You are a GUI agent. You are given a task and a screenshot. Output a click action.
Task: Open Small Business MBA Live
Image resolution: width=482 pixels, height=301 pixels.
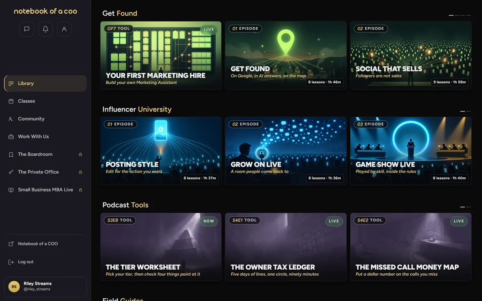coord(45,190)
